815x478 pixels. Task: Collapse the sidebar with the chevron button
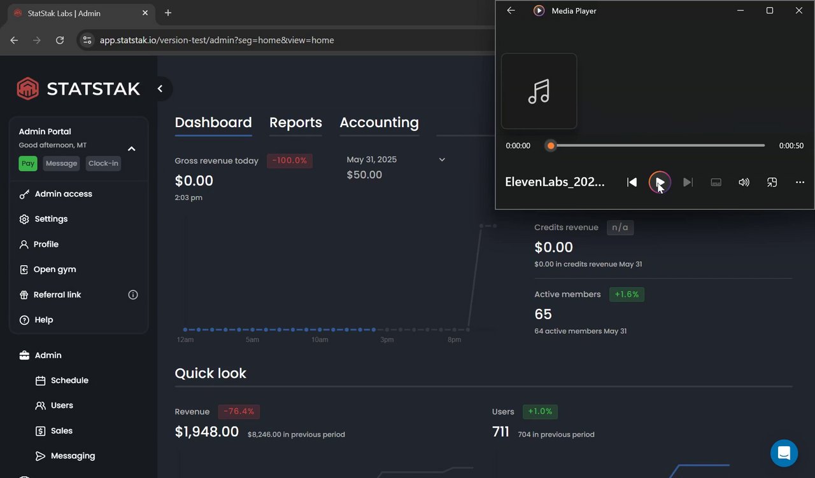pos(160,89)
